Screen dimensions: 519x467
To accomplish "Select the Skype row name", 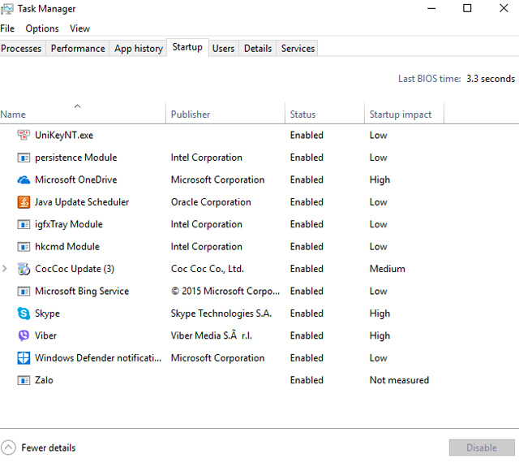I will (47, 313).
